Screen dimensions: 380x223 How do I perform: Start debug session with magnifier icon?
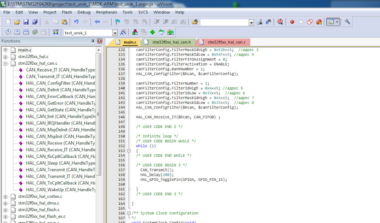pyautogui.click(x=280, y=22)
